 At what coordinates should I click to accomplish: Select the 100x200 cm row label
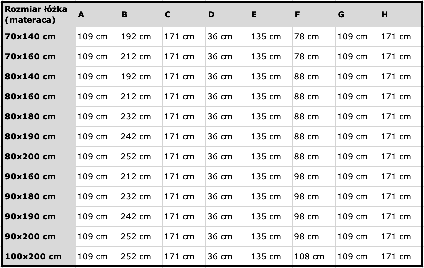39,256
